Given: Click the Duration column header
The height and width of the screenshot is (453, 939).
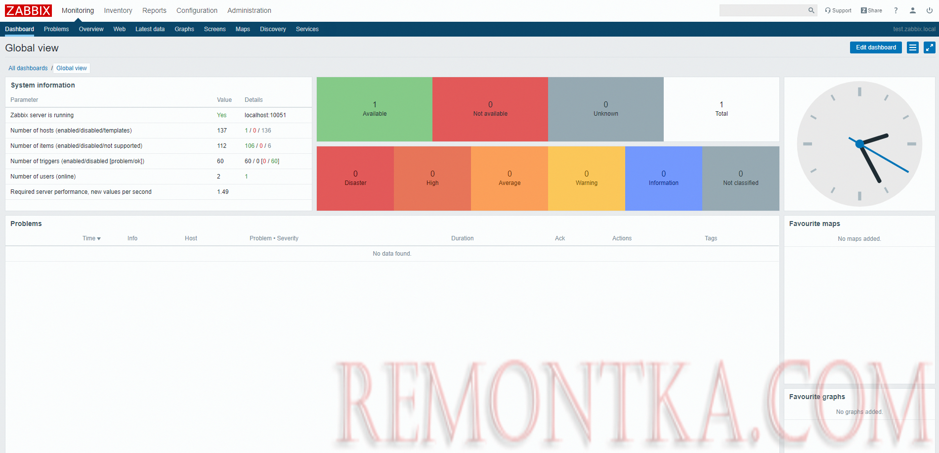Looking at the screenshot, I should pos(463,238).
